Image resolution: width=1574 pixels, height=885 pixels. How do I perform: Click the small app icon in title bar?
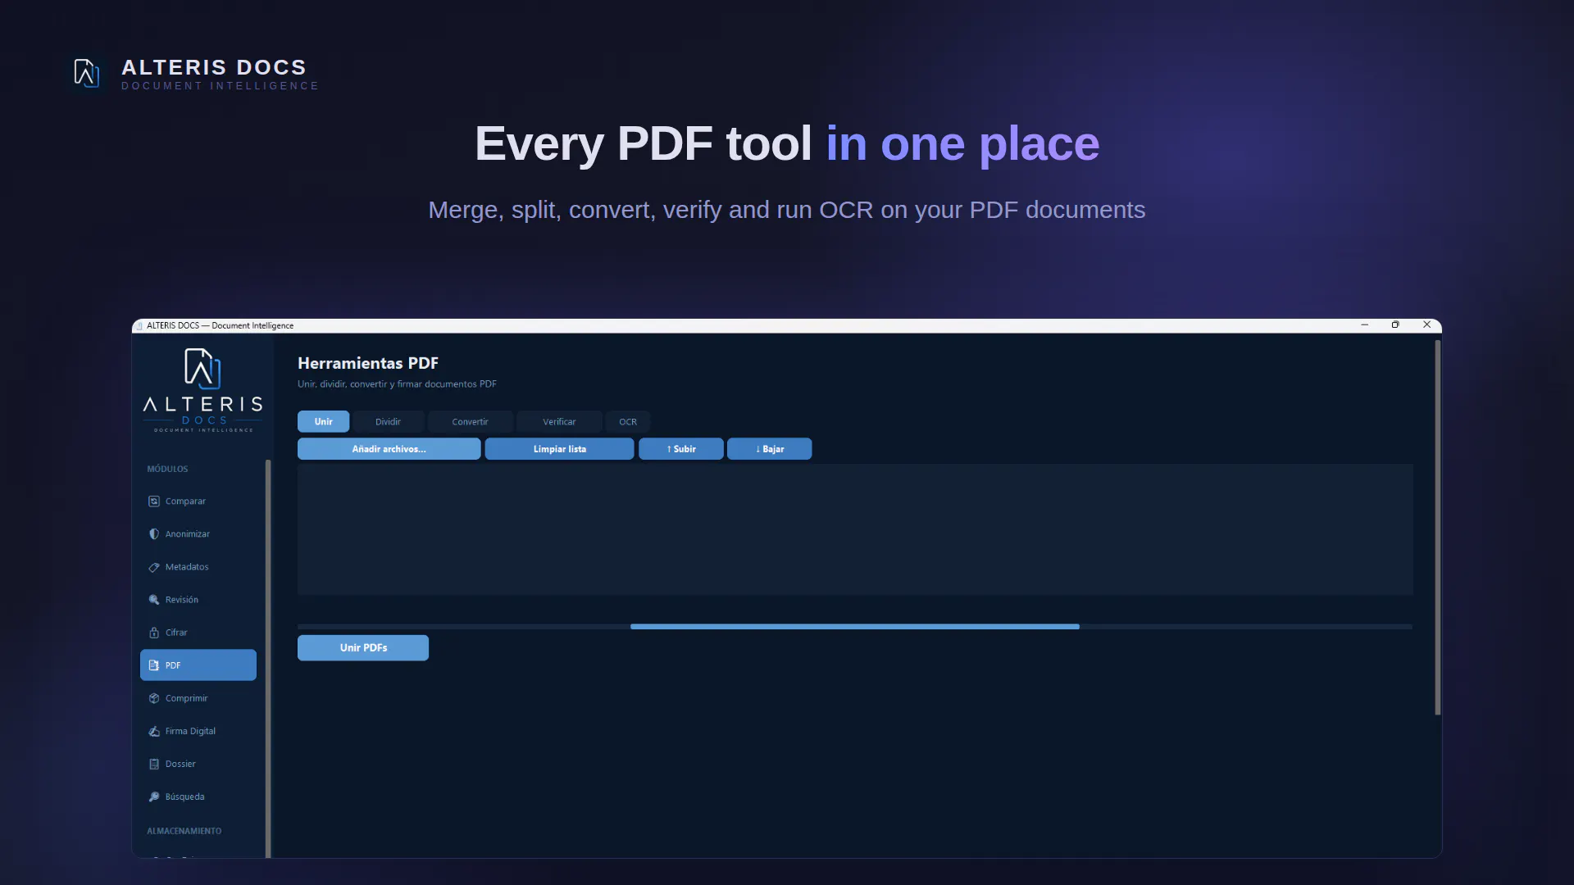139,325
